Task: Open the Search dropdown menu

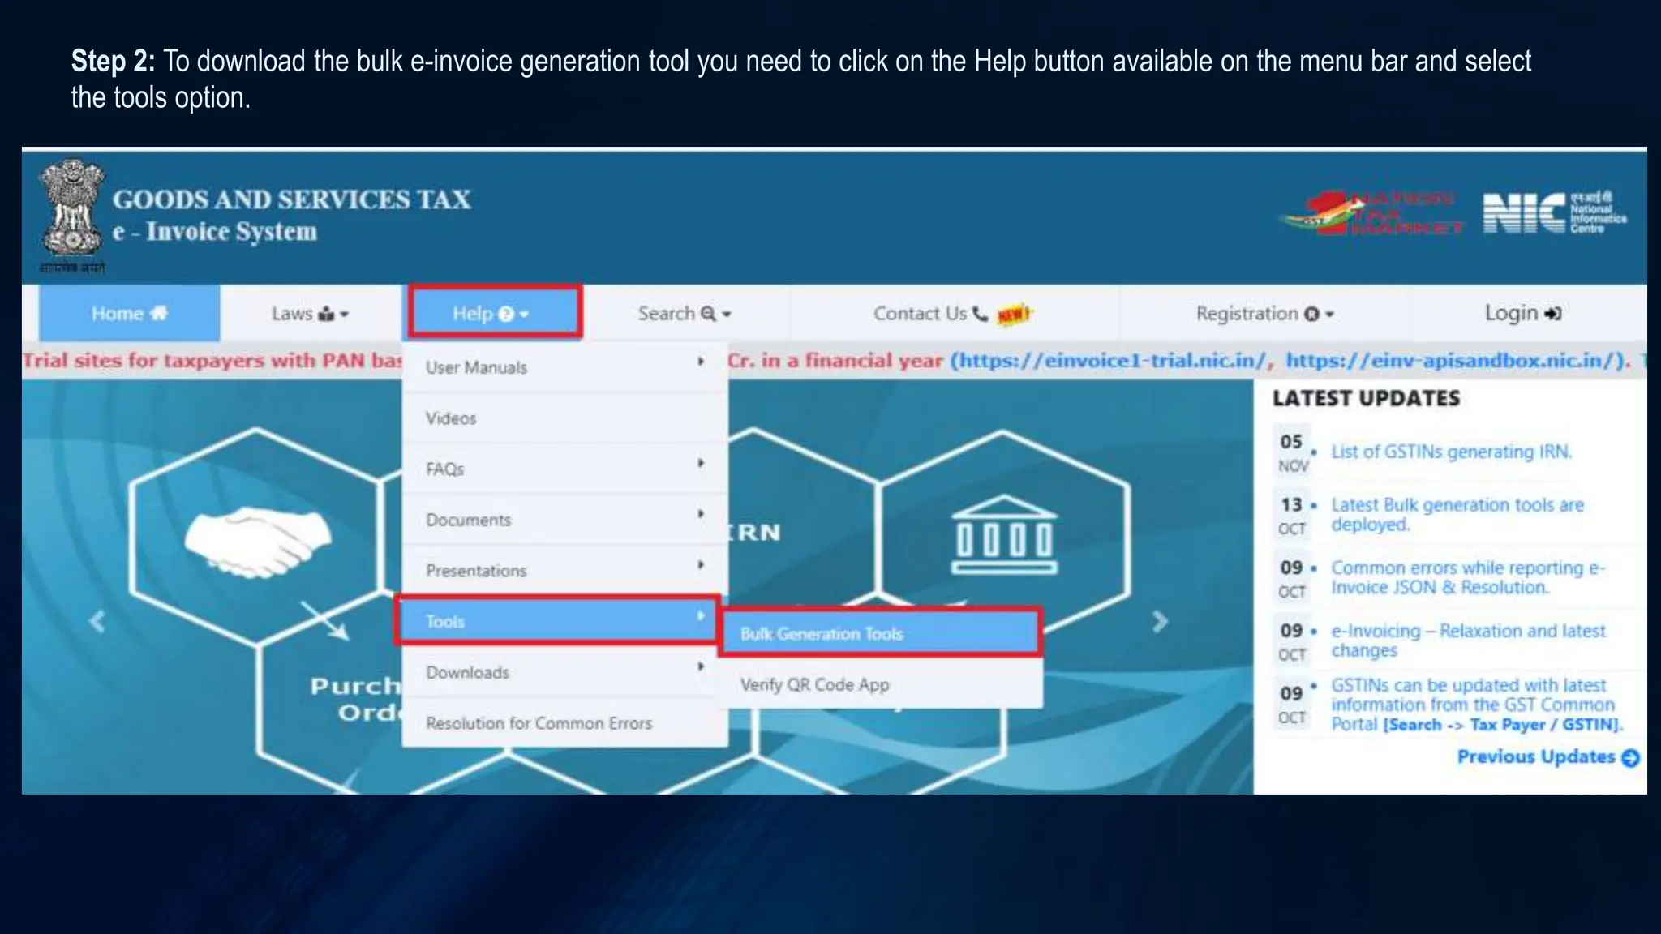Action: (684, 314)
